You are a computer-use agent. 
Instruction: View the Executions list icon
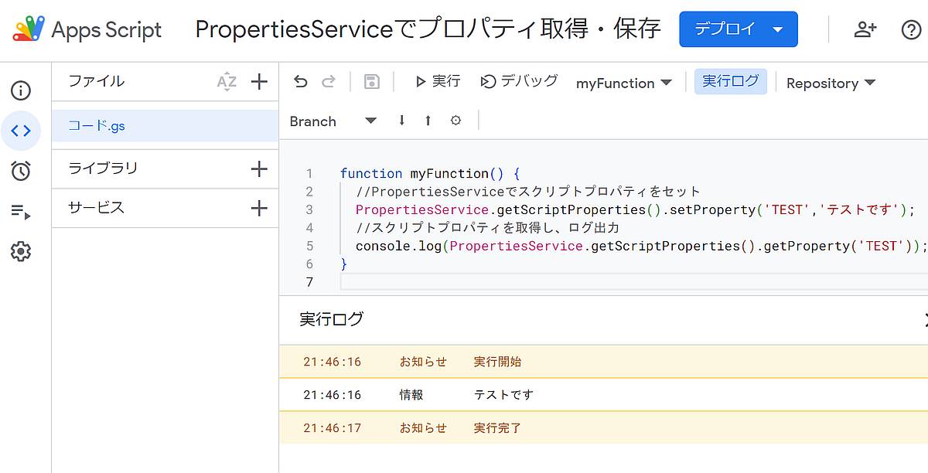(x=21, y=209)
